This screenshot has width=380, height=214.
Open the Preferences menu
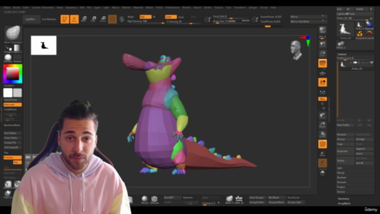pyautogui.click(x=173, y=8)
